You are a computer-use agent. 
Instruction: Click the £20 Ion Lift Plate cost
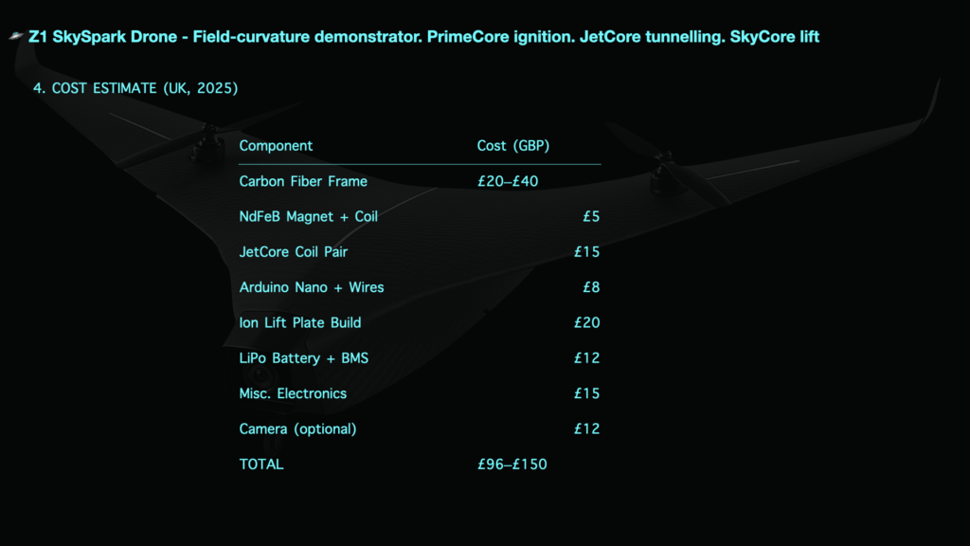[x=587, y=322]
